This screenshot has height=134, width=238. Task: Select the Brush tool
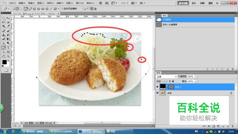click(8, 31)
